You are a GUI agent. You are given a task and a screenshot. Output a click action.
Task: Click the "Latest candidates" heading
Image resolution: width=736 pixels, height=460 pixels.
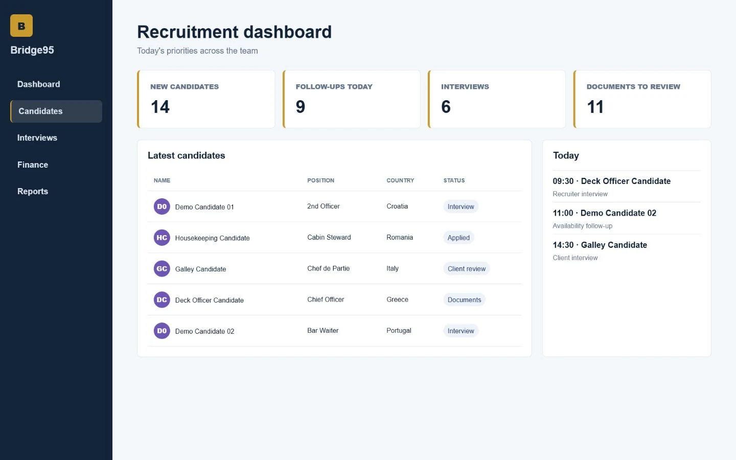point(187,155)
